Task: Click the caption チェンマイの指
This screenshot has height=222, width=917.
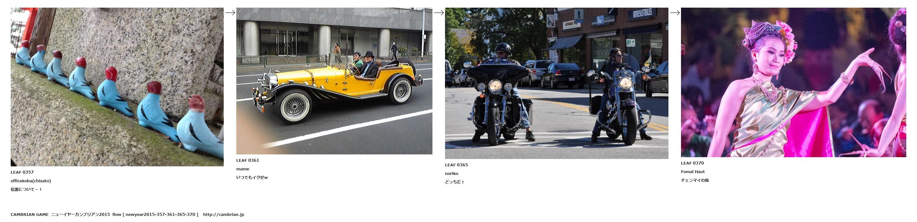Action: [695, 180]
